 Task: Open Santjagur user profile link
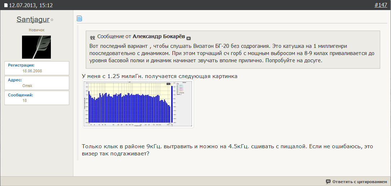click(x=33, y=19)
